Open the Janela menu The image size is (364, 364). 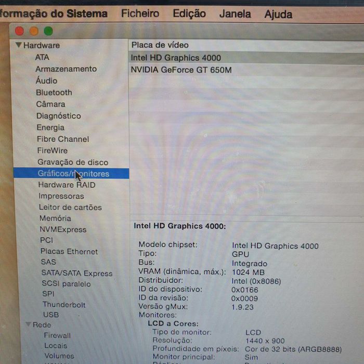click(x=235, y=14)
